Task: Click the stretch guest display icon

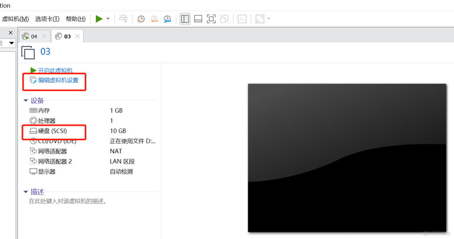Action: click(260, 19)
